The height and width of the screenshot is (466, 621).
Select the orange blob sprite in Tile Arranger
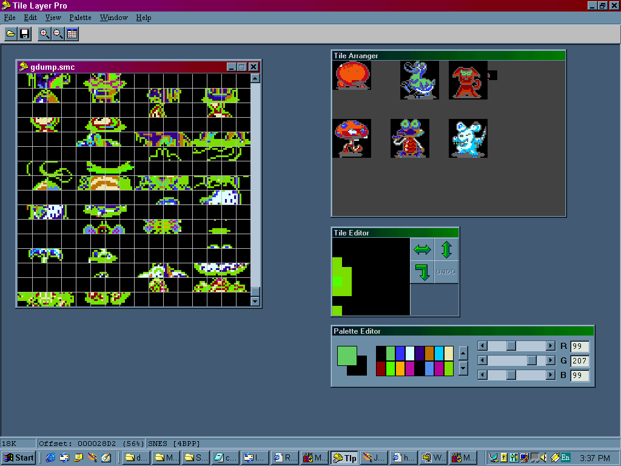click(x=352, y=75)
